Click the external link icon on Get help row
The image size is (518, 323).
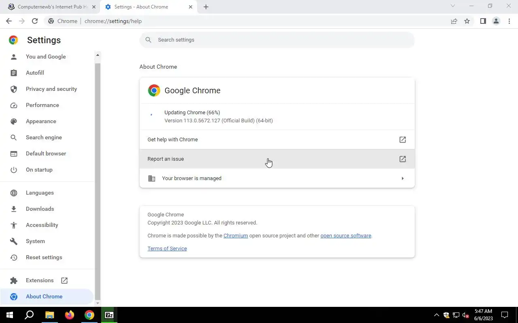click(403, 140)
